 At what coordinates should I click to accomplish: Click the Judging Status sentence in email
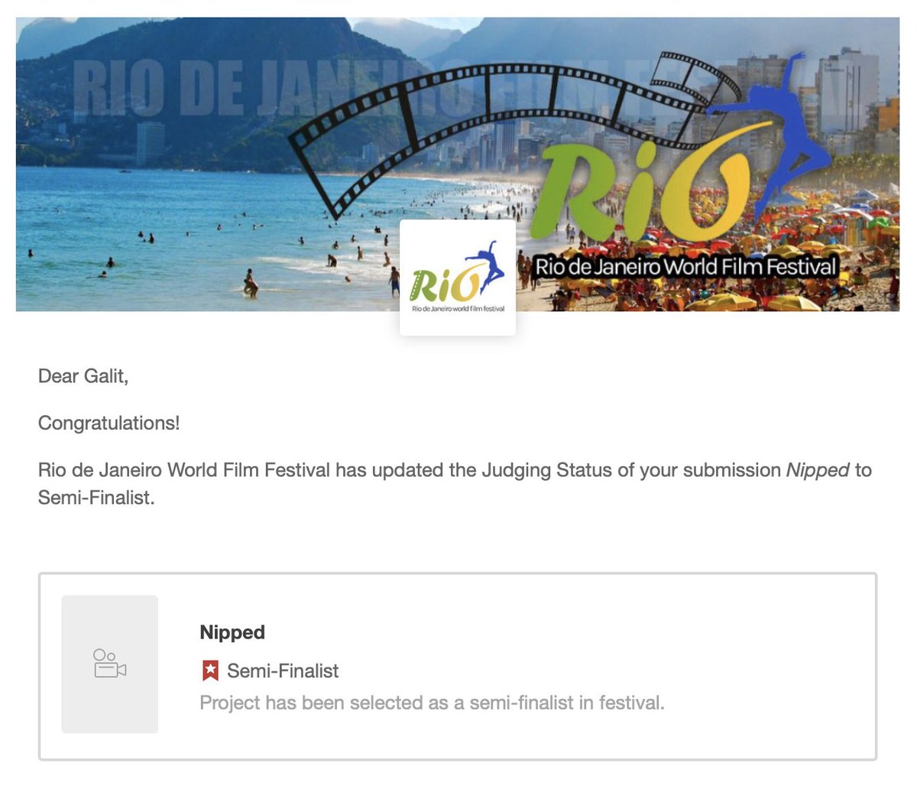click(455, 484)
